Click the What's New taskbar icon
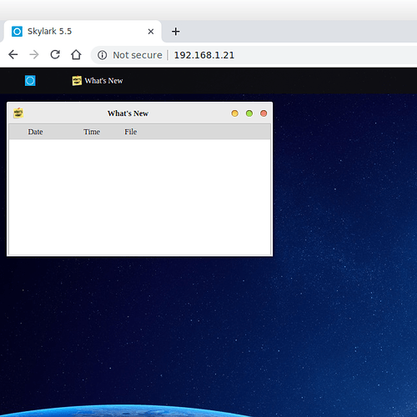 tap(77, 81)
